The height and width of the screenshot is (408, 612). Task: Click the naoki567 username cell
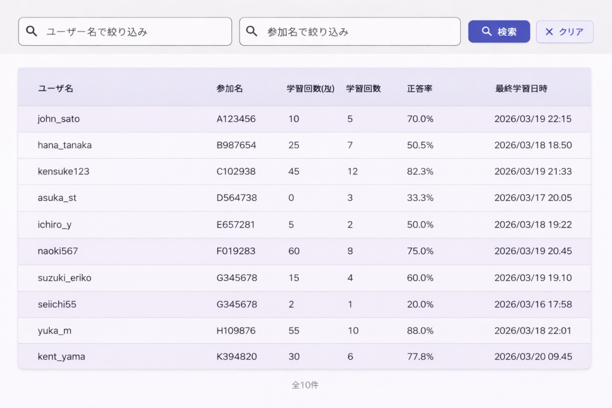click(58, 251)
